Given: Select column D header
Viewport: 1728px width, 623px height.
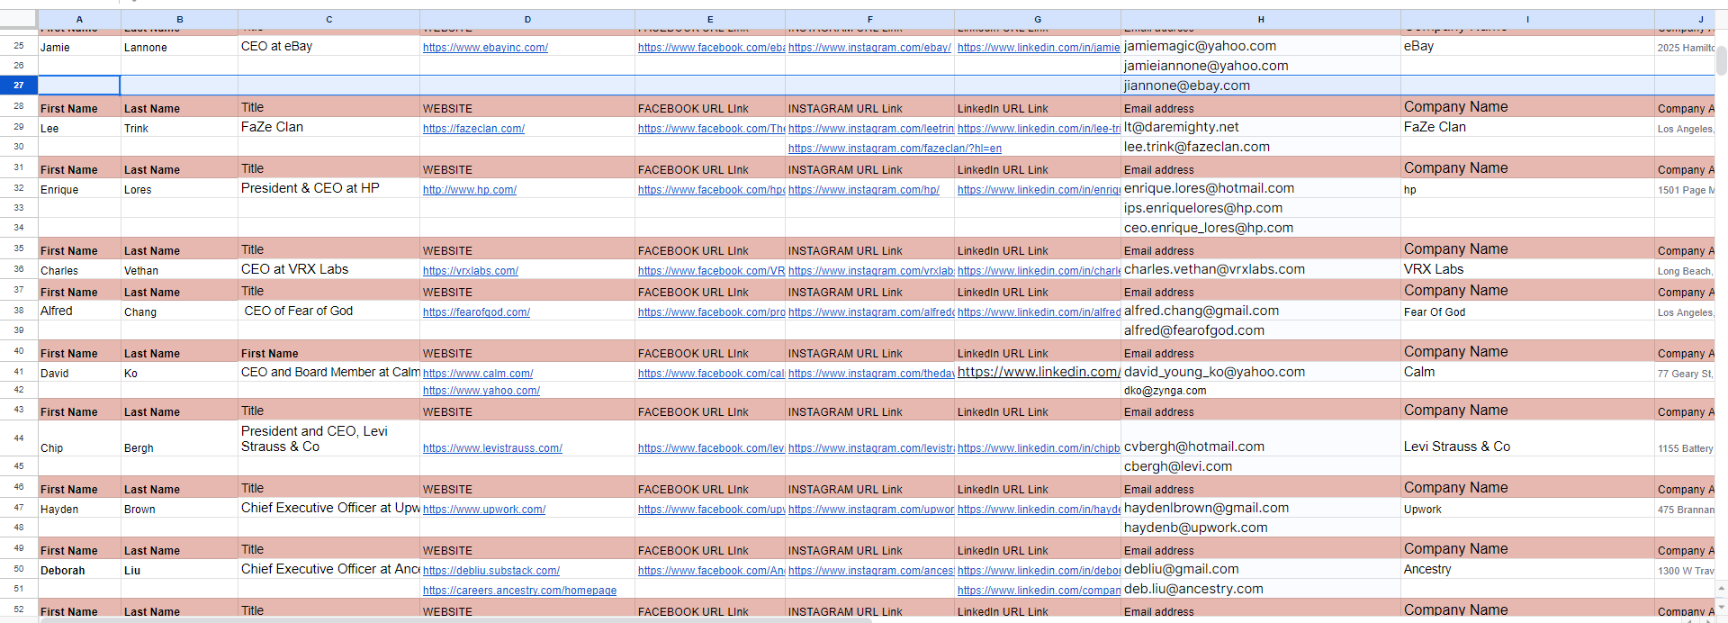Looking at the screenshot, I should pyautogui.click(x=527, y=19).
